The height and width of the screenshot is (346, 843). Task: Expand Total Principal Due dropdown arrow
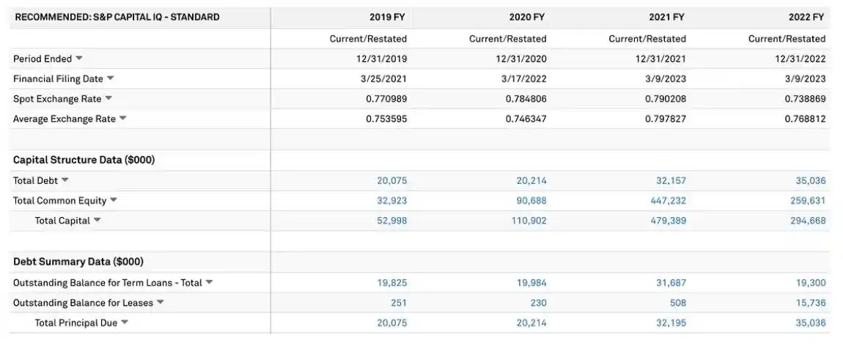(125, 323)
